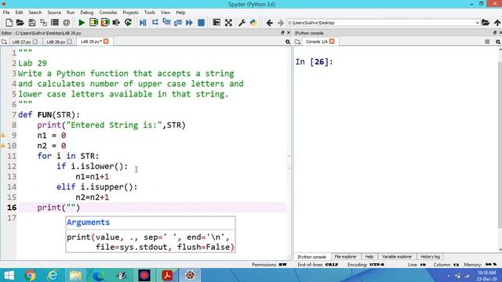This screenshot has height=282, width=502.
Task: Select the Console 1/A tab
Action: 316,42
